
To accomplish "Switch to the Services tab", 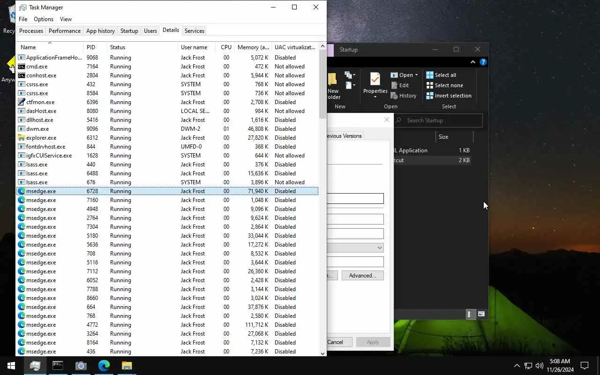I will tap(195, 31).
